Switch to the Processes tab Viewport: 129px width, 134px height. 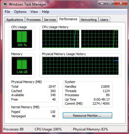[33, 20]
